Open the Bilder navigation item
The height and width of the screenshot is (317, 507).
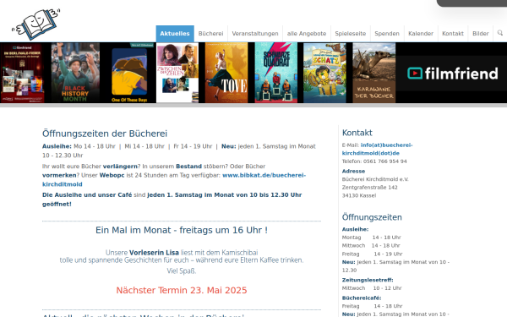click(481, 34)
